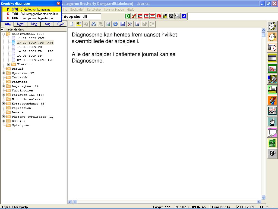
Task: Expand the Lægevagten (1) folder
Action: click(3, 86)
